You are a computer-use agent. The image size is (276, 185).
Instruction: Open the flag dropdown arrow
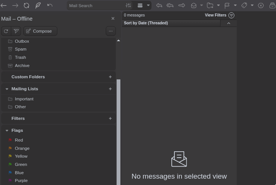click(235, 6)
